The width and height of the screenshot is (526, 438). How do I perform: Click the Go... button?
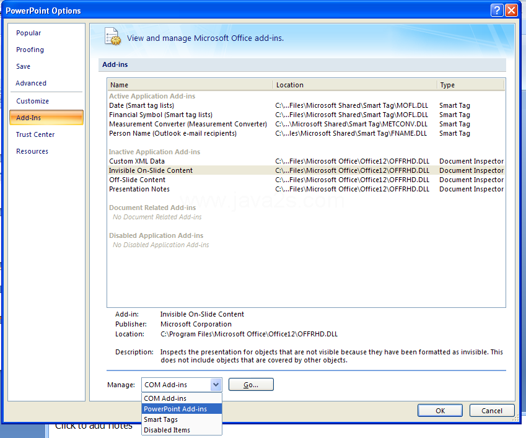coord(251,385)
